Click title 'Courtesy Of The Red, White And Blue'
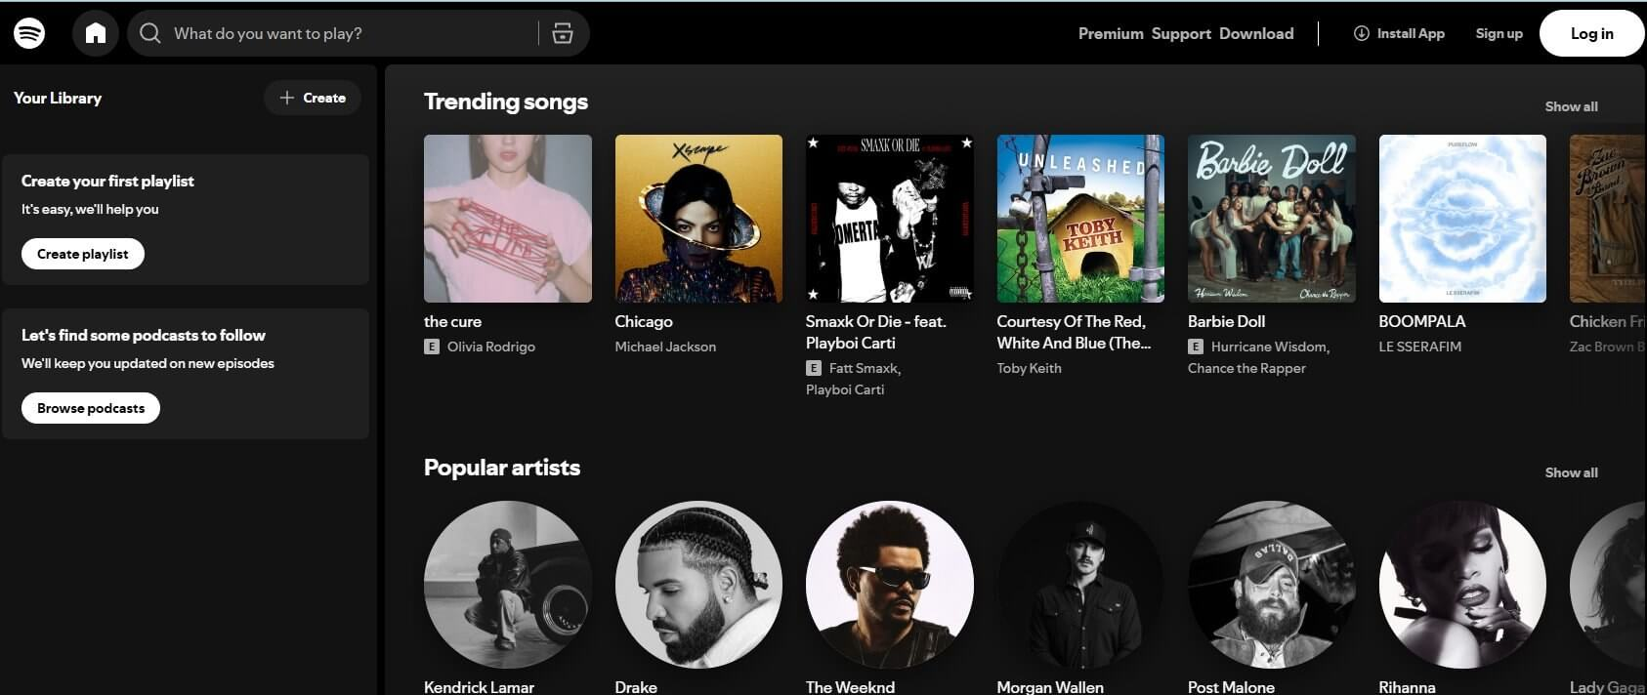 1074,332
